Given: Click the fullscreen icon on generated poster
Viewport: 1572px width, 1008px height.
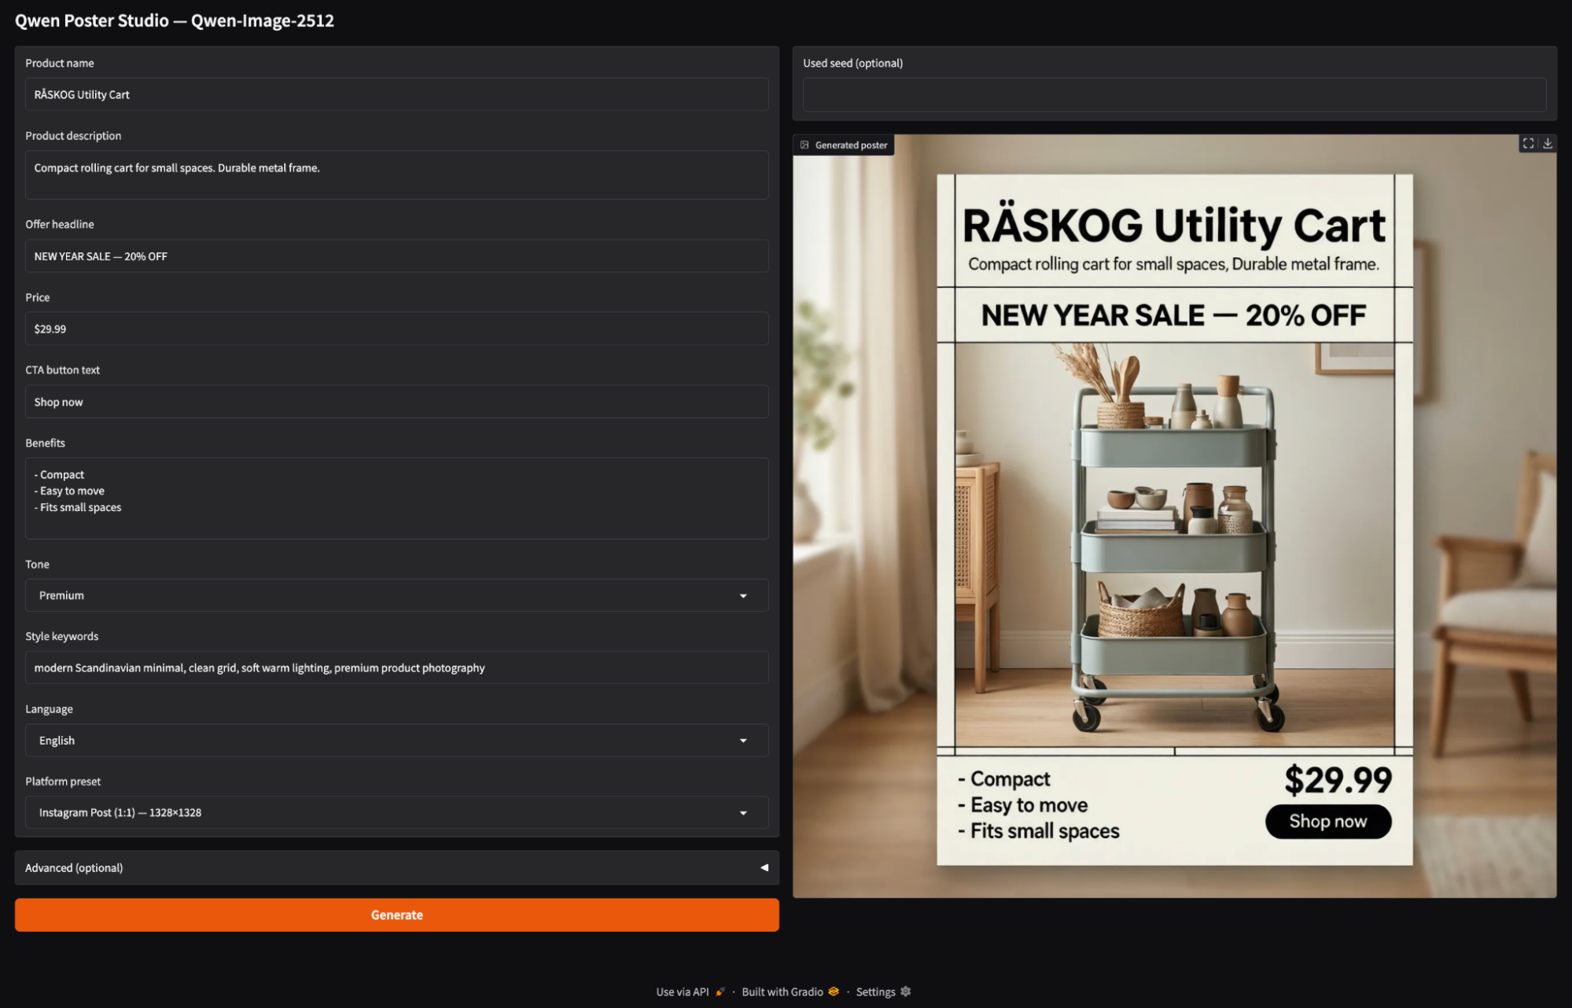Looking at the screenshot, I should (1528, 143).
